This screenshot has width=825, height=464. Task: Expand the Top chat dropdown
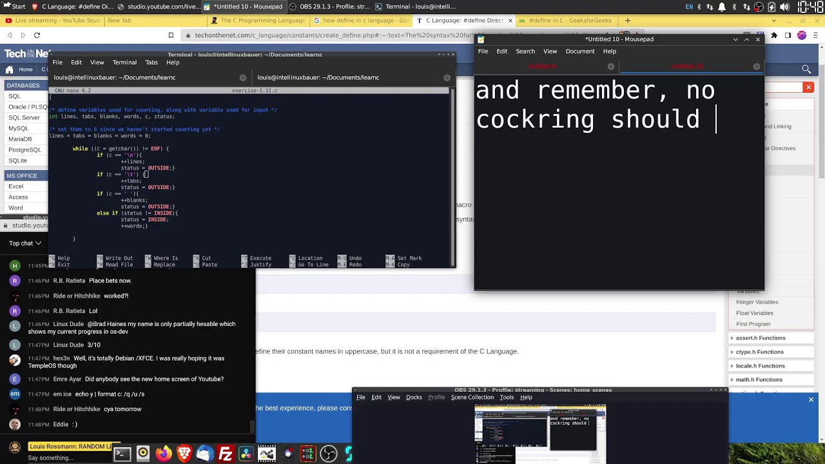coord(25,243)
